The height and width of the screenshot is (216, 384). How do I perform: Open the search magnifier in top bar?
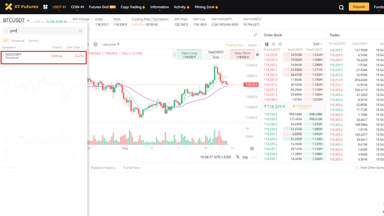tap(341, 7)
